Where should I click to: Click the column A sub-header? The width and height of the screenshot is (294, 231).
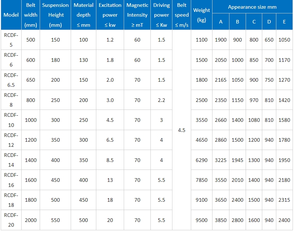pos(221,22)
